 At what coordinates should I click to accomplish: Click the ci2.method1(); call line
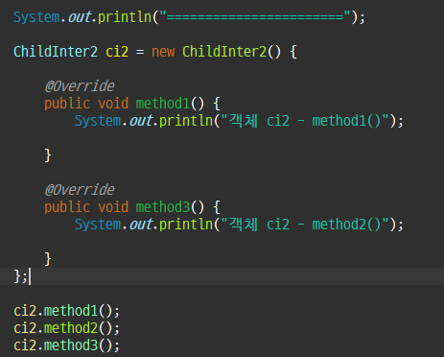(66, 311)
